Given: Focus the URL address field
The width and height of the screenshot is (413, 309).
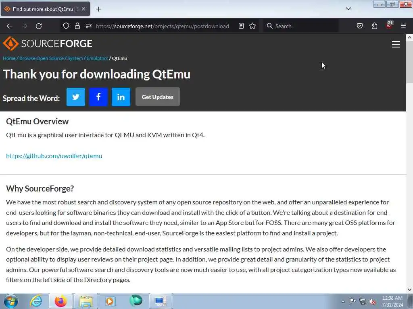Looking at the screenshot, I should tap(162, 26).
